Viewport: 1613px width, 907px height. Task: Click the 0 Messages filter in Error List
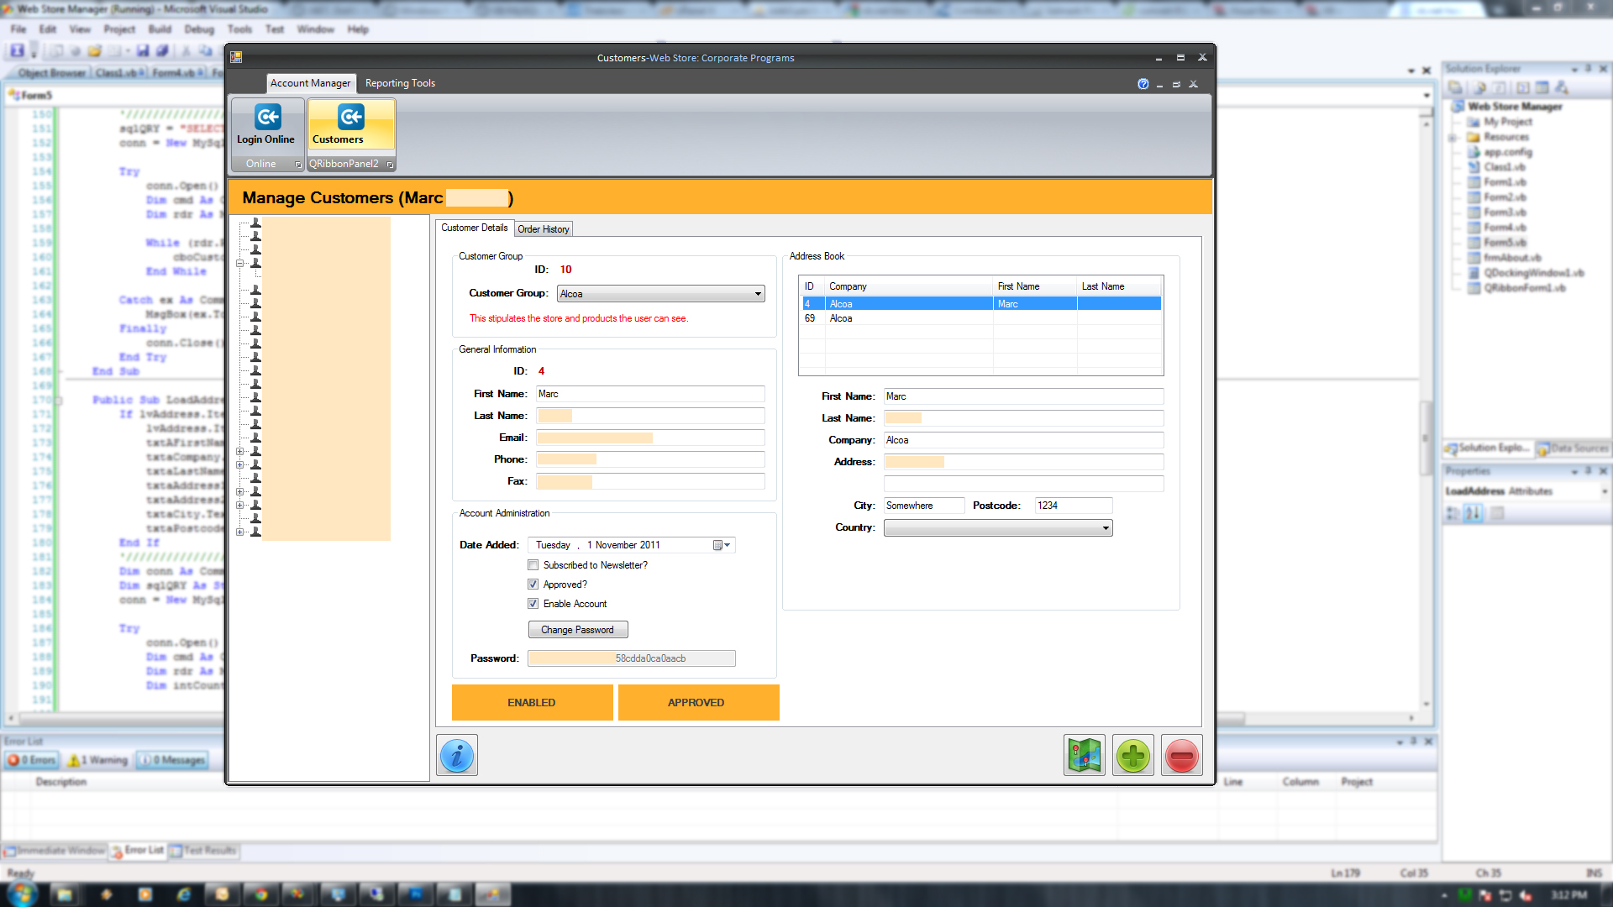174,760
